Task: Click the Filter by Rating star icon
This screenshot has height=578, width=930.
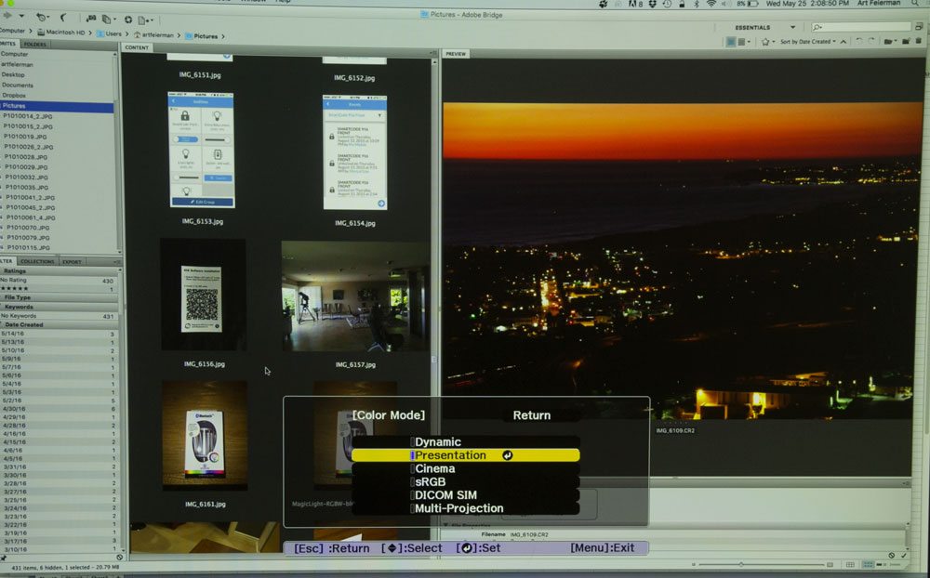Action: point(765,42)
